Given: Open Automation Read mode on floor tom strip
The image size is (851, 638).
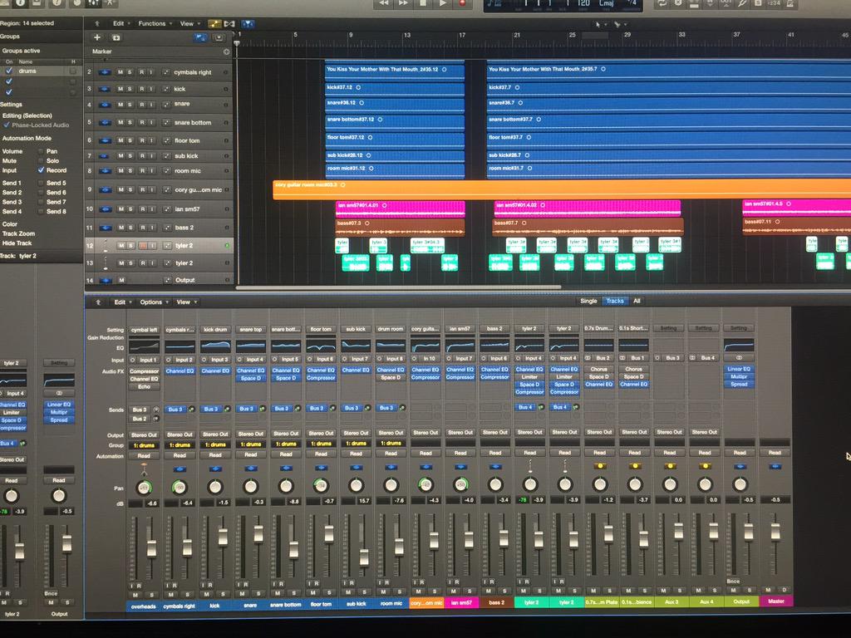Looking at the screenshot, I should pos(321,454).
